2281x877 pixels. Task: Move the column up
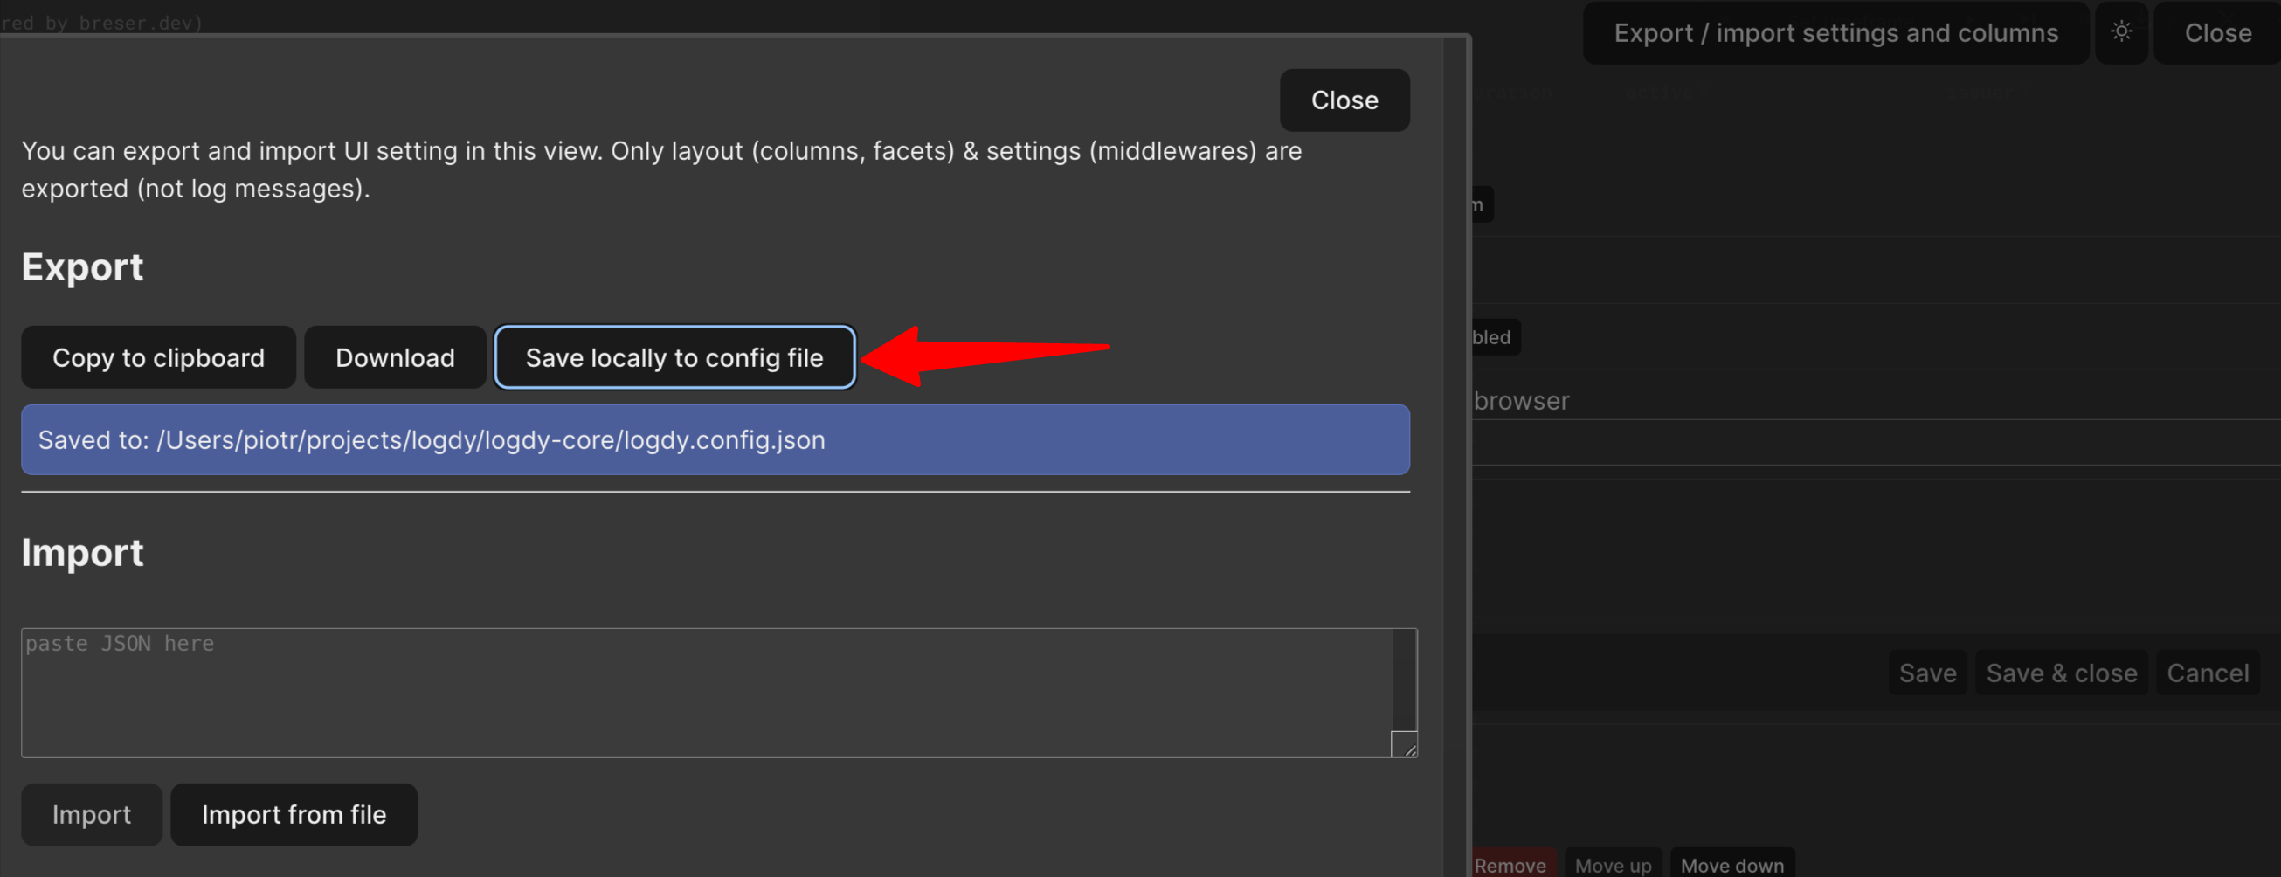point(1613,864)
